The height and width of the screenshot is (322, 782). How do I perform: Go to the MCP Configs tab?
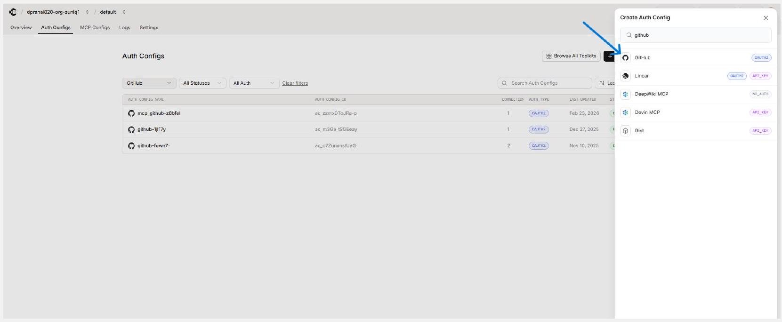95,27
